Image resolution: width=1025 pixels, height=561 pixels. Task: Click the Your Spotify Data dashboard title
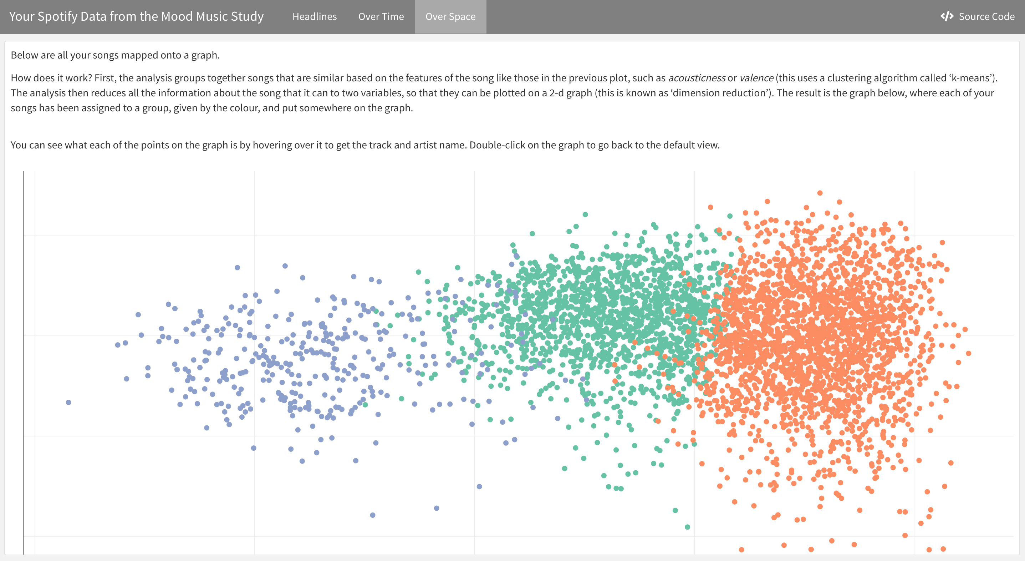[137, 16]
